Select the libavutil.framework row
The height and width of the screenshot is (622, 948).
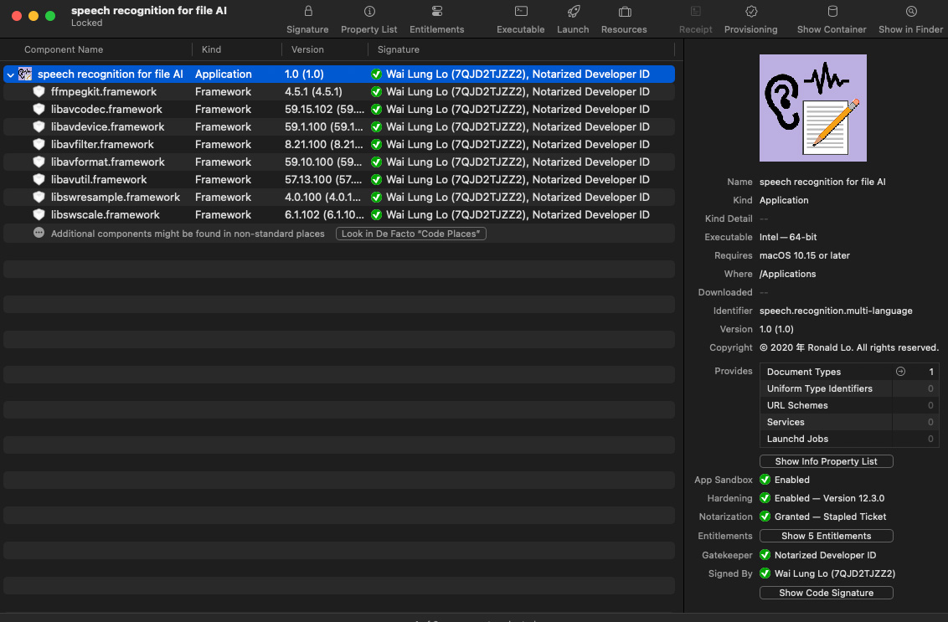(339, 179)
